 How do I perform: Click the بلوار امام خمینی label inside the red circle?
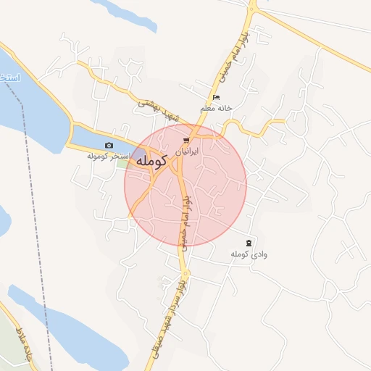(185, 223)
